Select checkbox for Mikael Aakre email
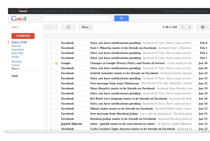Image resolution: width=210 pixels, height=141 pixels. point(46,109)
